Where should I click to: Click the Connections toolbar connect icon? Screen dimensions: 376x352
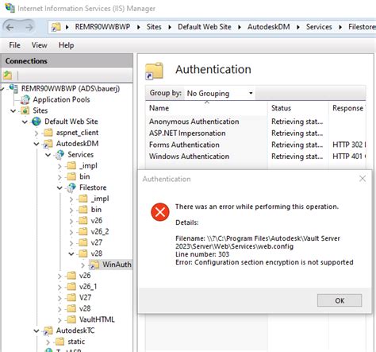[x=8, y=75]
